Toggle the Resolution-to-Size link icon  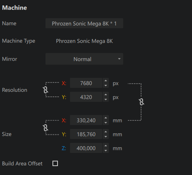point(141,102)
